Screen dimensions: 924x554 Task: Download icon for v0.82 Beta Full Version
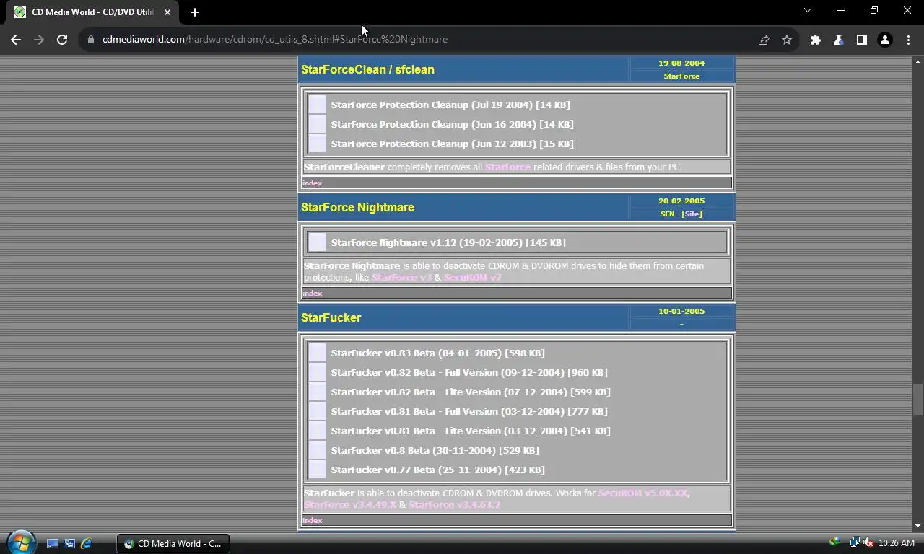coord(318,372)
